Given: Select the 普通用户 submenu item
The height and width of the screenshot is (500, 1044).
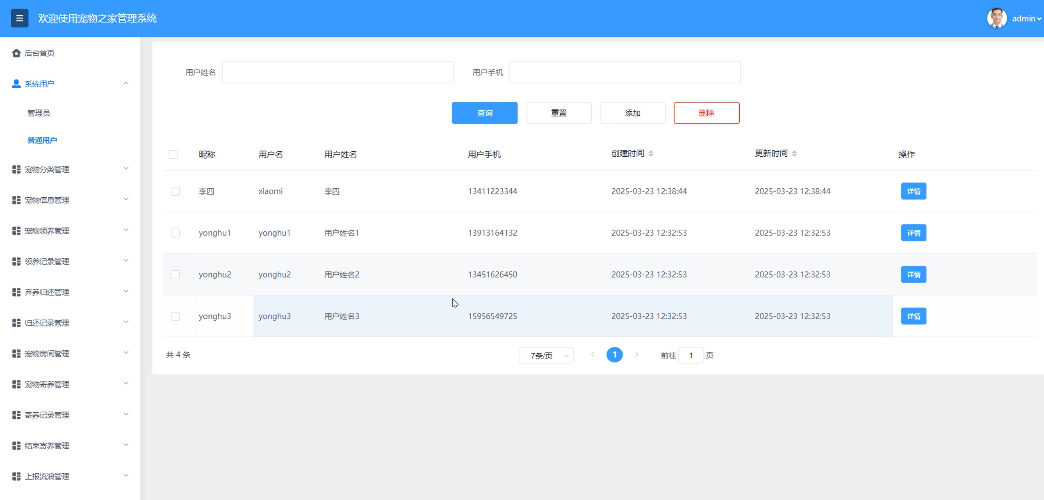Looking at the screenshot, I should coord(42,140).
